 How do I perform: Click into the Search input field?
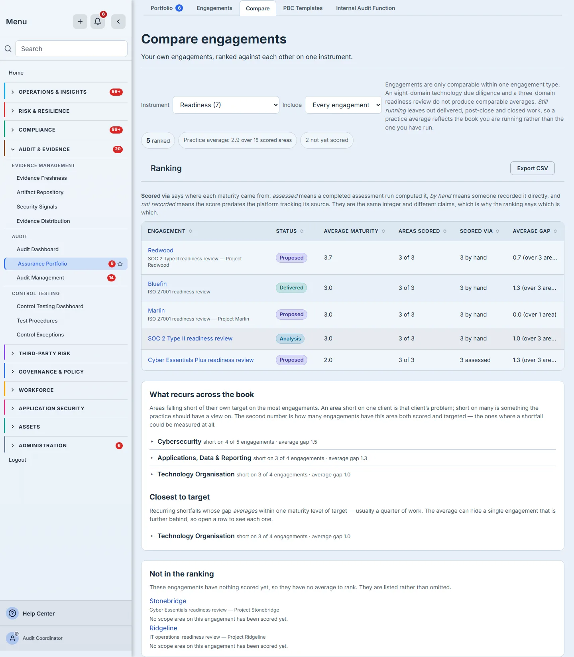71,49
